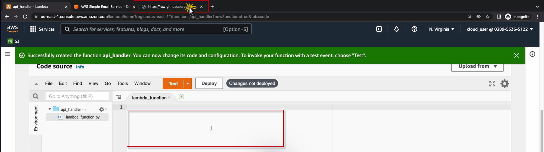Select lambda_function.py in the file tree
The image size is (544, 152).
click(x=82, y=117)
